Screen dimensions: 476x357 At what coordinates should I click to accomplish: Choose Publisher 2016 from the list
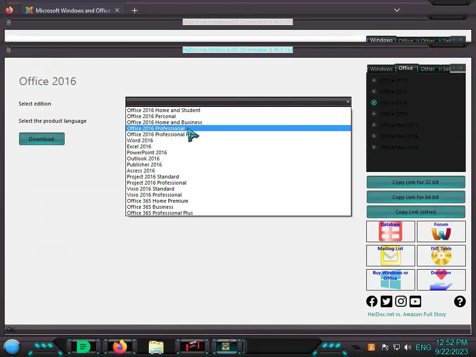point(238,165)
